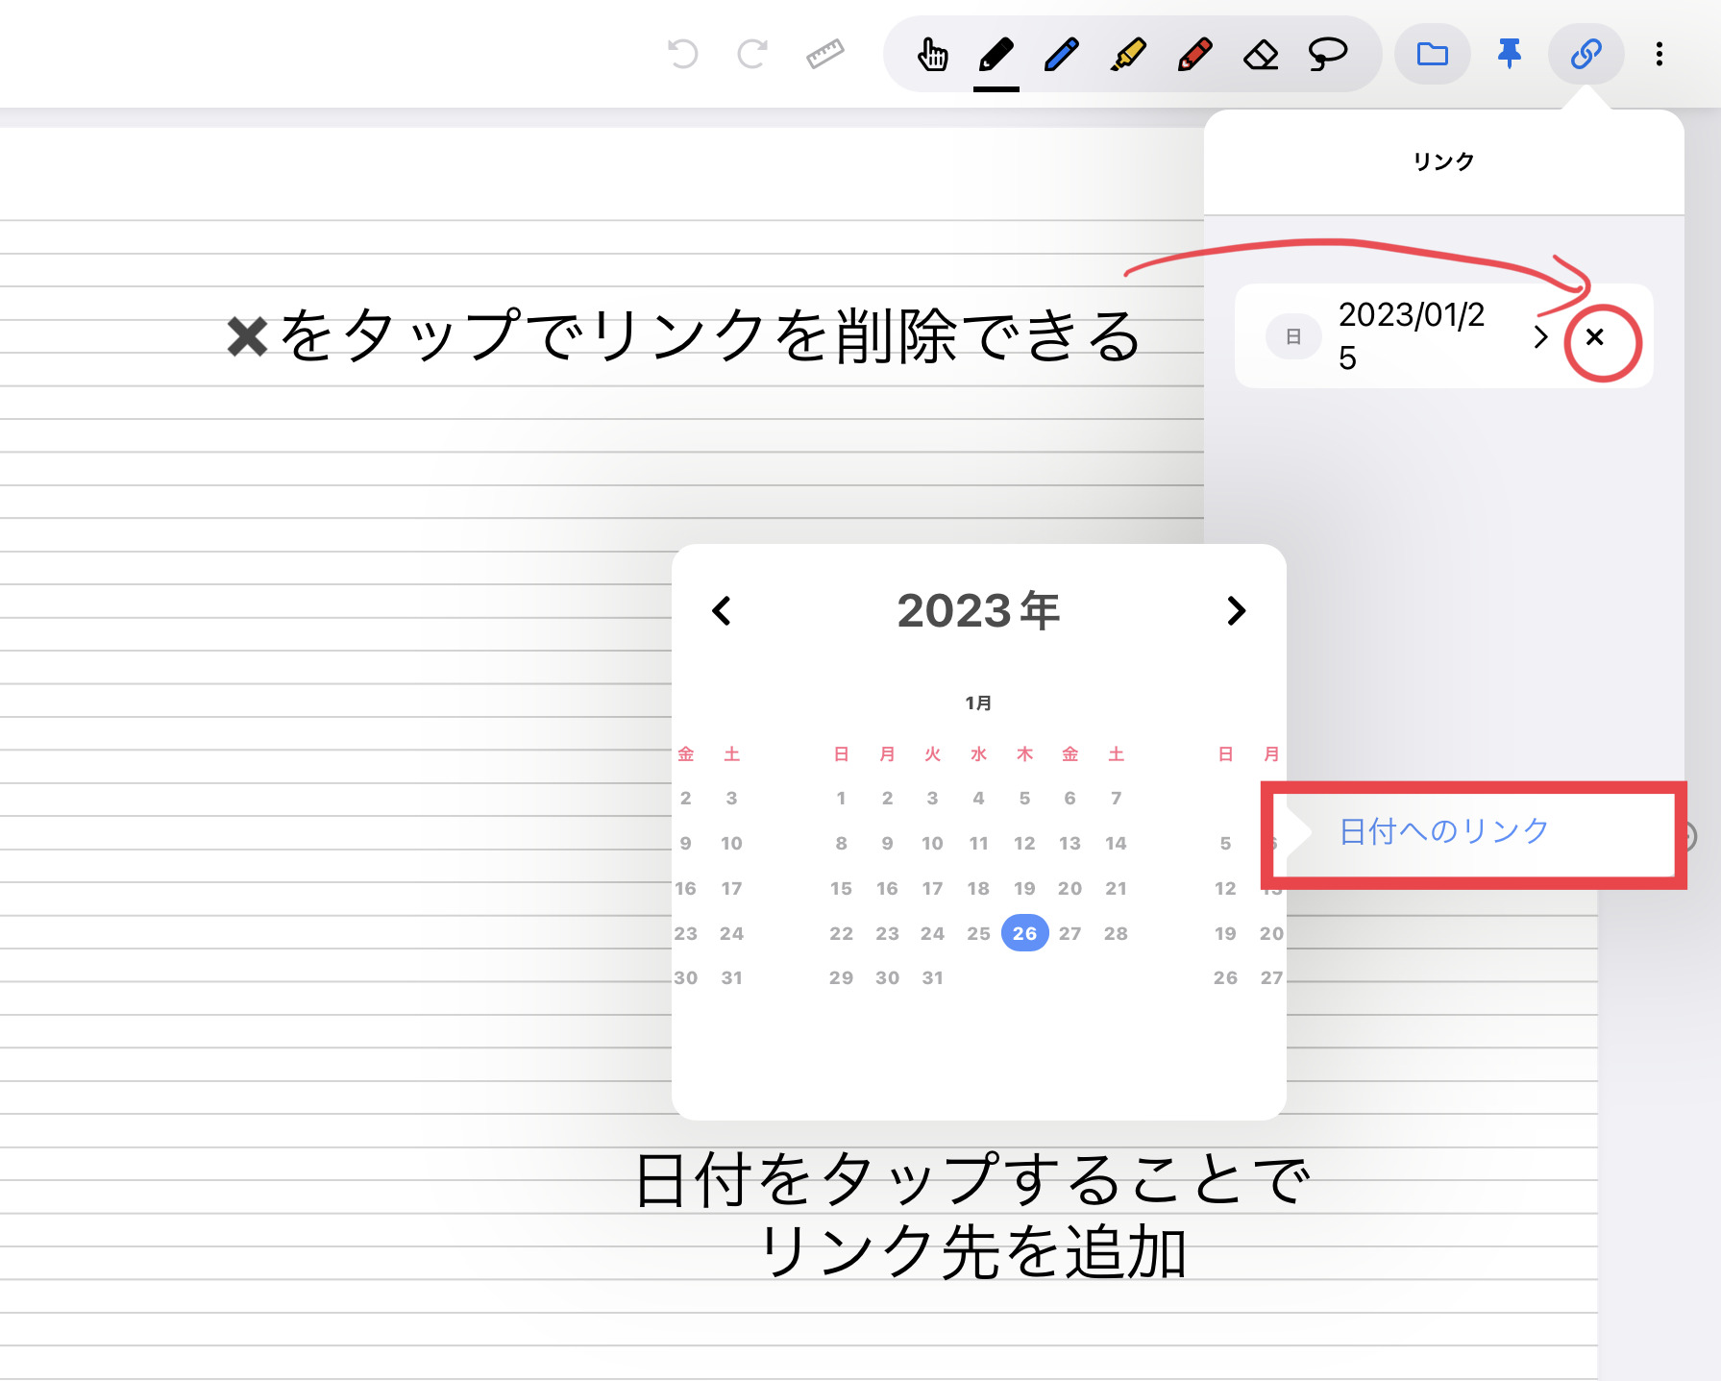Expand the 2023/01/25 link entry chevron
This screenshot has width=1721, height=1381.
[1541, 337]
